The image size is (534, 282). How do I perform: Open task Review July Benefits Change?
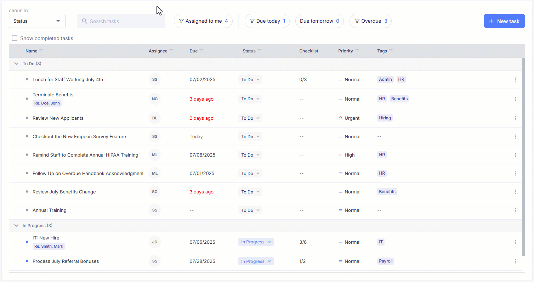point(64,192)
